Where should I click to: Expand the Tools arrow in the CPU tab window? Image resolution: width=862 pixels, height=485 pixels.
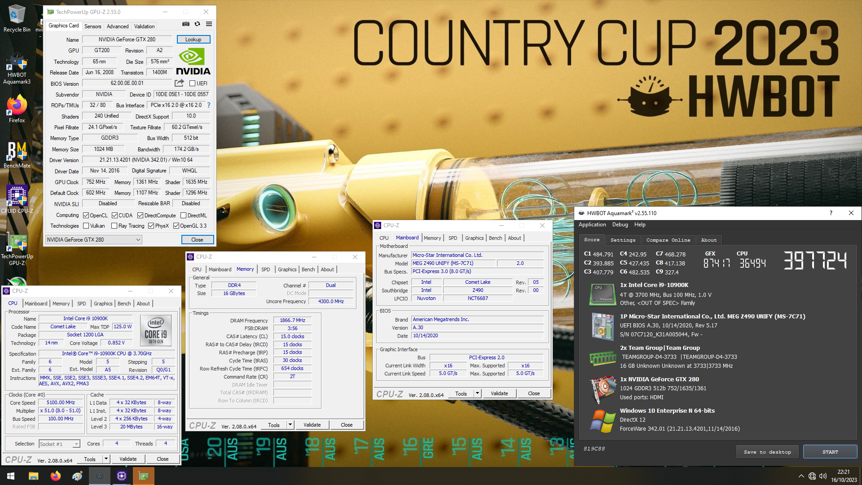pos(106,459)
